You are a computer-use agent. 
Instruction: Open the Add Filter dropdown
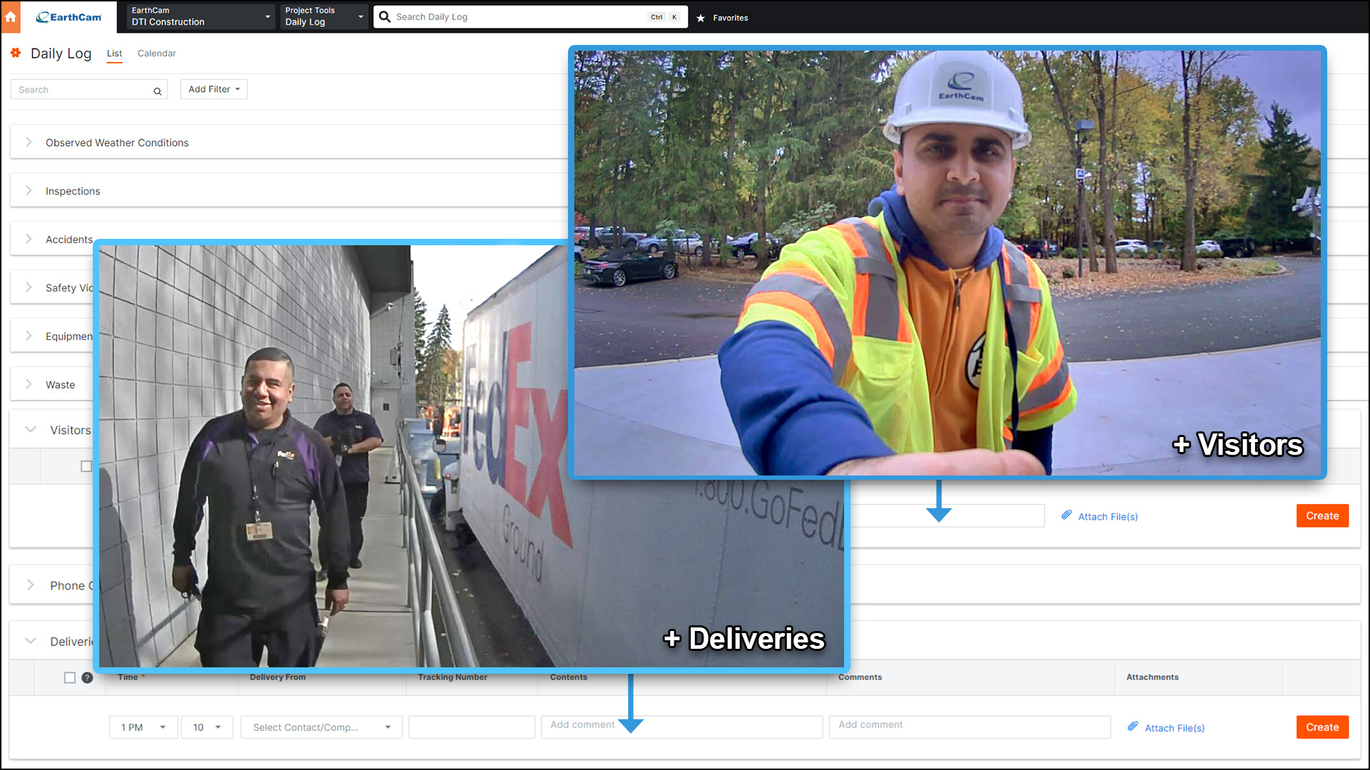point(214,89)
